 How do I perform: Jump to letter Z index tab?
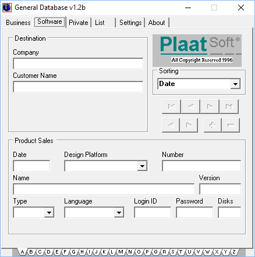pyautogui.click(x=234, y=252)
